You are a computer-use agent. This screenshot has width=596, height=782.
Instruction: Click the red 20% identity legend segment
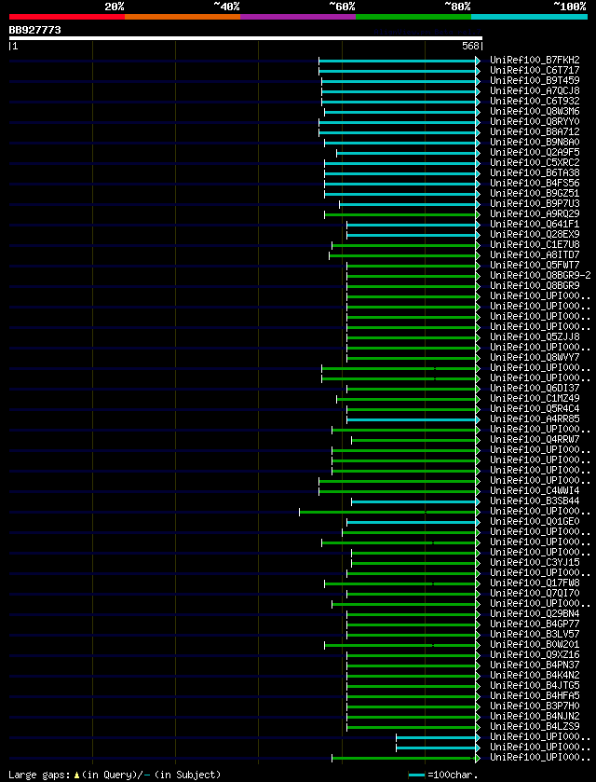67,17
